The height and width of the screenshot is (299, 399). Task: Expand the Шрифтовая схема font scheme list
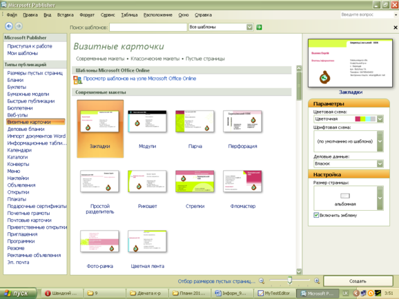click(380, 141)
